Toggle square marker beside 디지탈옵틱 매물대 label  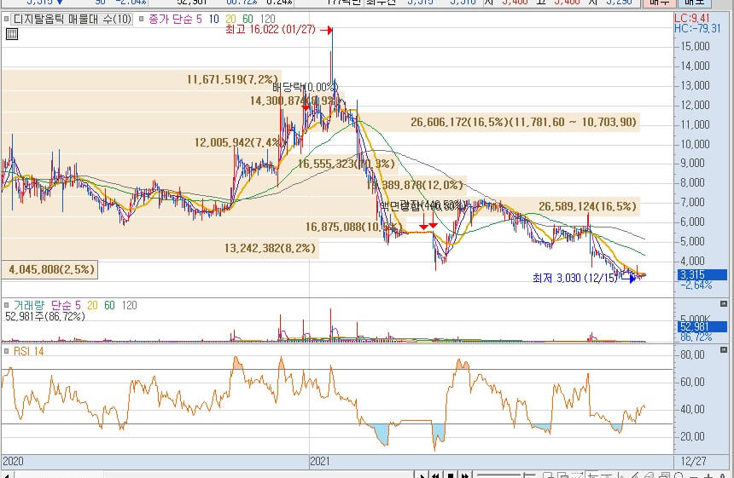(x=6, y=19)
